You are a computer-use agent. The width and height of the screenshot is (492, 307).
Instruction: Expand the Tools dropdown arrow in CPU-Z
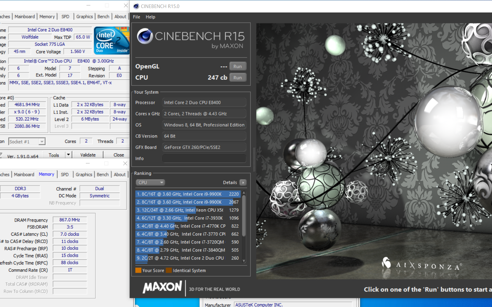point(68,155)
